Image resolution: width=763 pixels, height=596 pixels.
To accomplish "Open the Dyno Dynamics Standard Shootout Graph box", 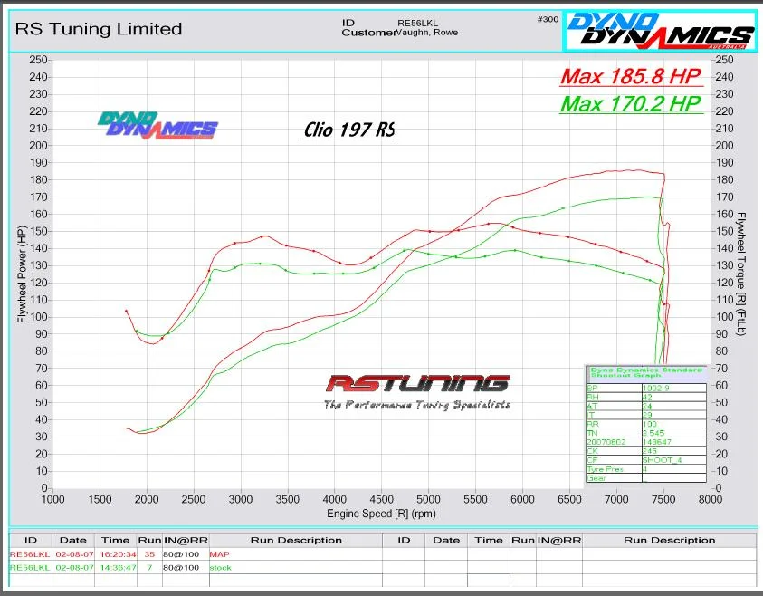I will point(646,424).
